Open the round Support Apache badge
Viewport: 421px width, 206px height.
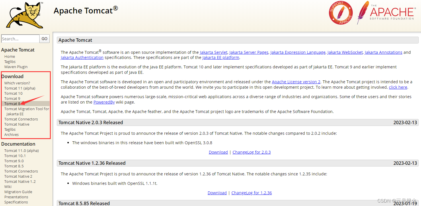341,13
